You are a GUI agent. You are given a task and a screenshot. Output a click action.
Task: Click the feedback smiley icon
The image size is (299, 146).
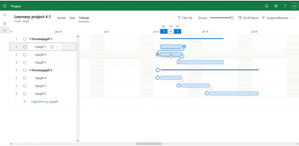click(x=266, y=6)
